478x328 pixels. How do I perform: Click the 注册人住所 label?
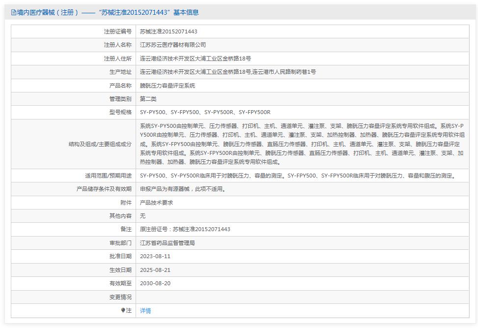(118, 59)
